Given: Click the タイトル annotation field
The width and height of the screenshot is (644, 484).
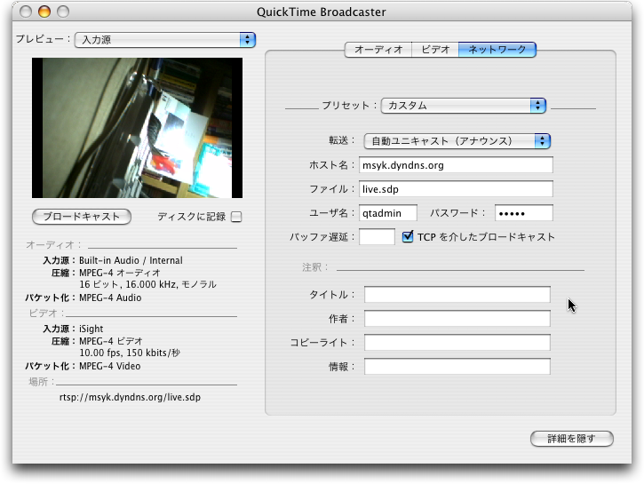Looking at the screenshot, I should [x=457, y=295].
